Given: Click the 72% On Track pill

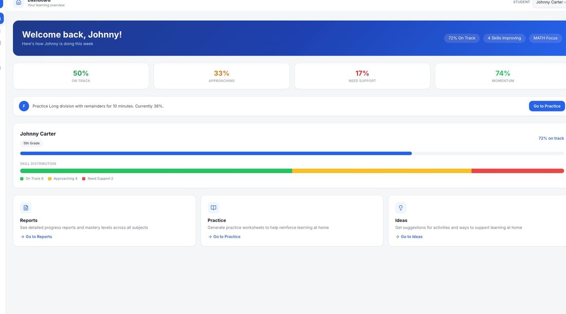Looking at the screenshot, I should (462, 38).
